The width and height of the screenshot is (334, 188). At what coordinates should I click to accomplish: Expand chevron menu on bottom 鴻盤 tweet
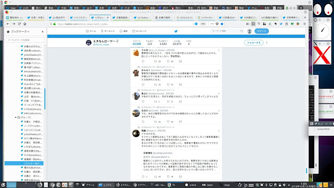click(x=219, y=131)
